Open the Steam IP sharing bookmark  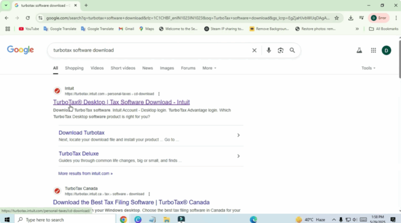(x=224, y=29)
